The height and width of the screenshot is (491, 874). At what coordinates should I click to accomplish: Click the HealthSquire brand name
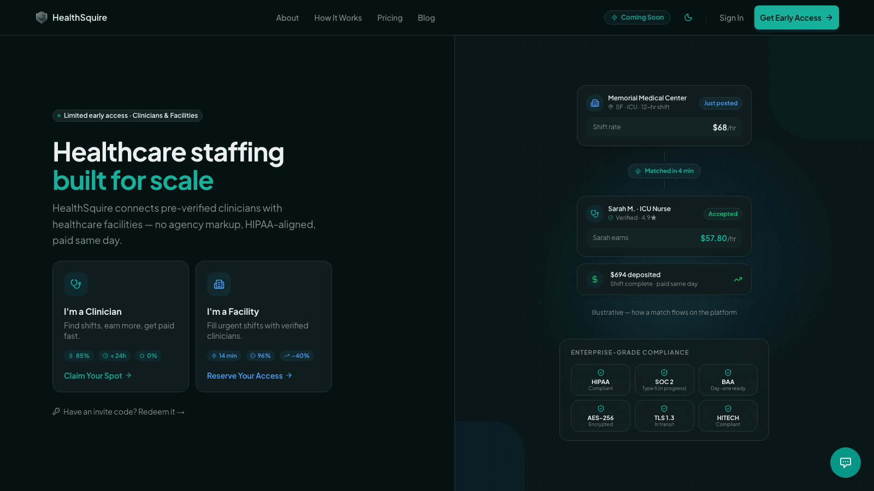click(80, 17)
